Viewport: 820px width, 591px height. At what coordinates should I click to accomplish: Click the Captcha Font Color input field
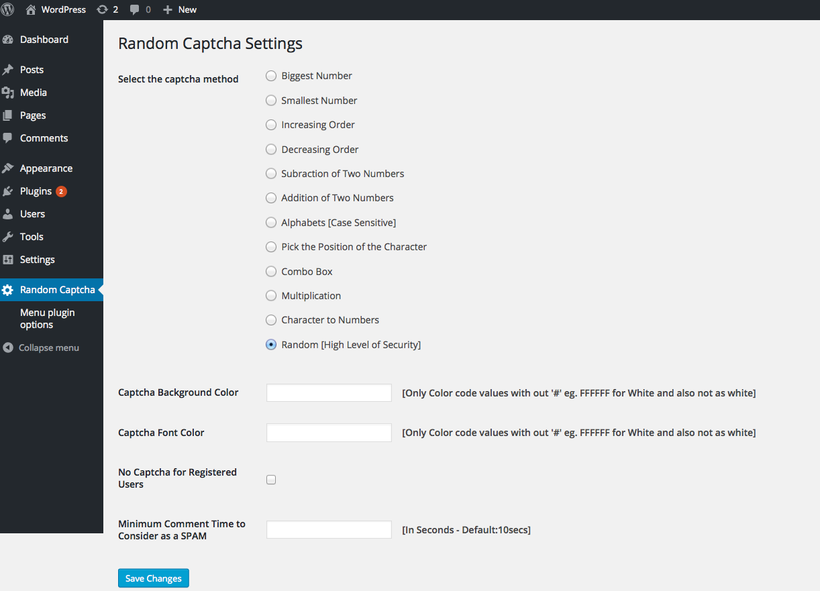(329, 433)
